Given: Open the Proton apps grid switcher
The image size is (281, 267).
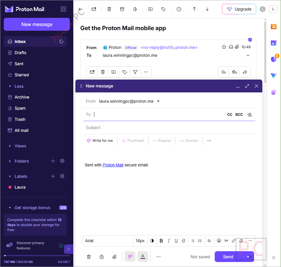Looking at the screenshot, I should point(63,9).
